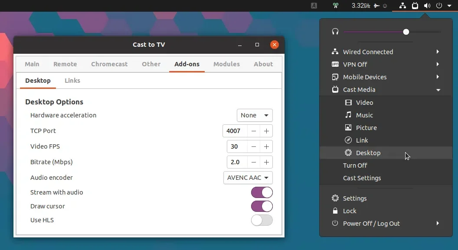Expand the Wired Connected submenu arrow
The height and width of the screenshot is (250, 458).
pyautogui.click(x=438, y=52)
